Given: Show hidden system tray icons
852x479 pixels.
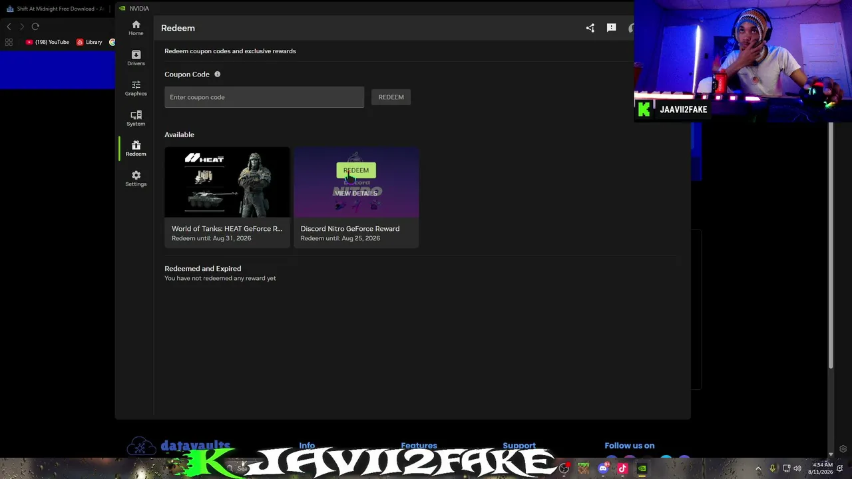Looking at the screenshot, I should [x=757, y=468].
